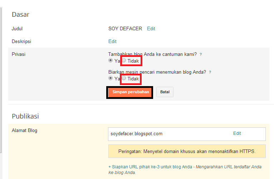The height and width of the screenshot is (179, 274).
Task: Click the 'Privasi' label
Action: [19, 54]
